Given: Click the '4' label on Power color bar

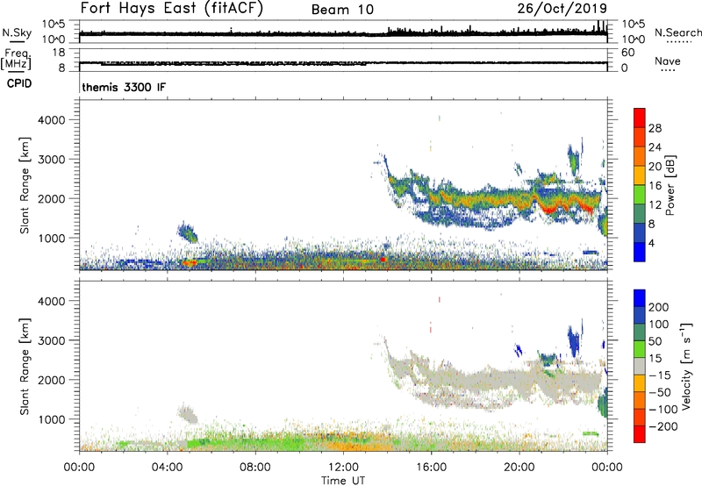Looking at the screenshot, I should click(651, 243).
